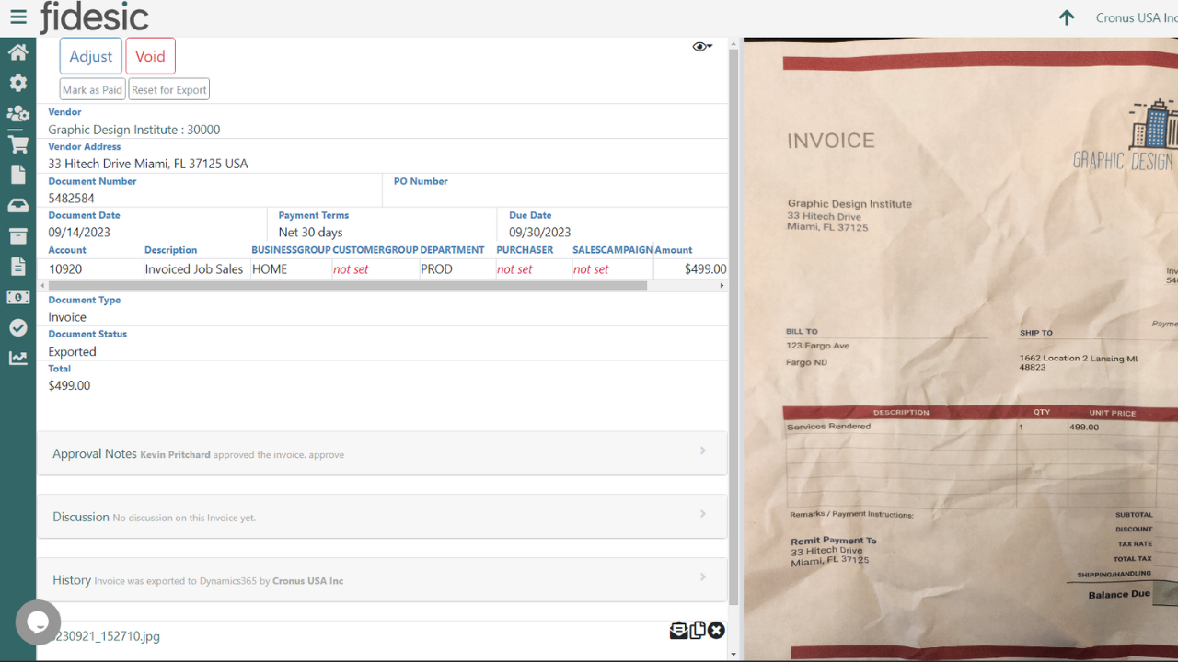
Task: Click the Adjust button
Action: [91, 56]
